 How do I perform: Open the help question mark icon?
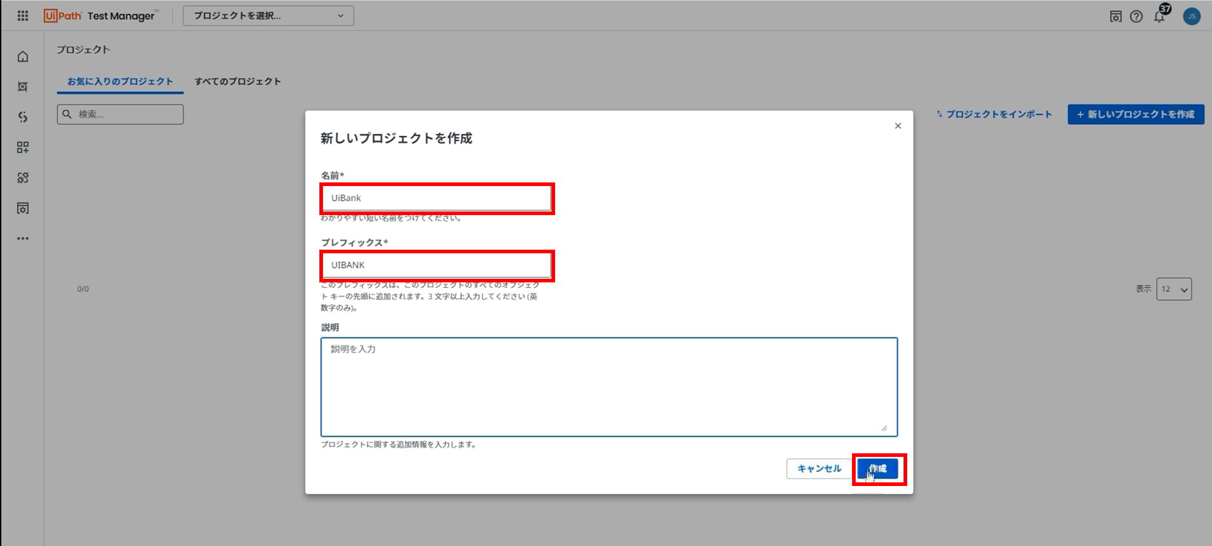point(1136,16)
